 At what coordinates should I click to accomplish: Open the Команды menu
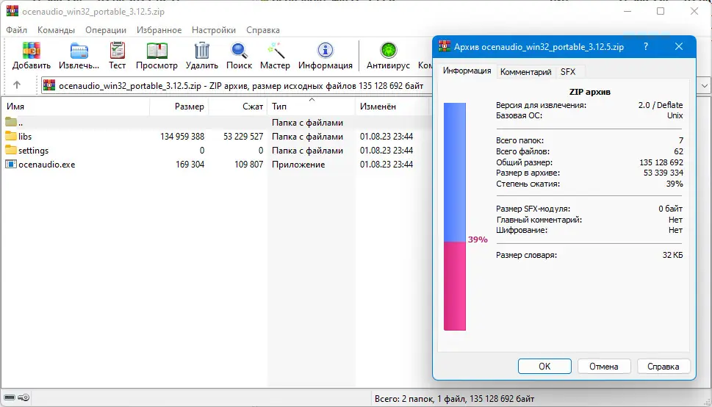tap(57, 30)
